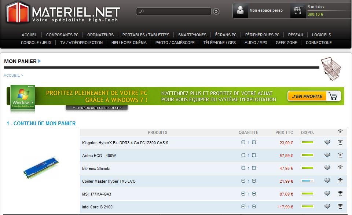Increase quantity of BitFenix Shinobi

[x=254, y=168]
